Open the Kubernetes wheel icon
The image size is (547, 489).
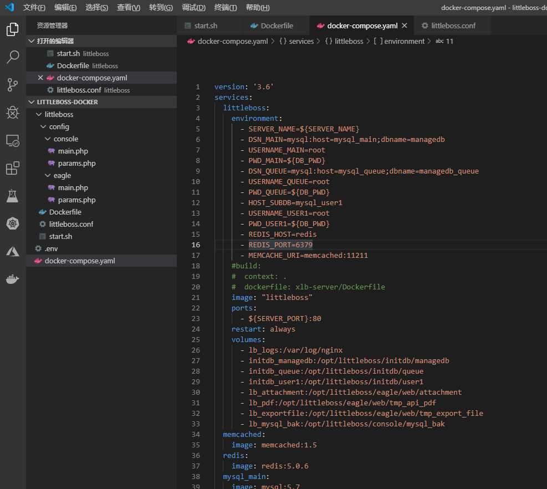[13, 223]
